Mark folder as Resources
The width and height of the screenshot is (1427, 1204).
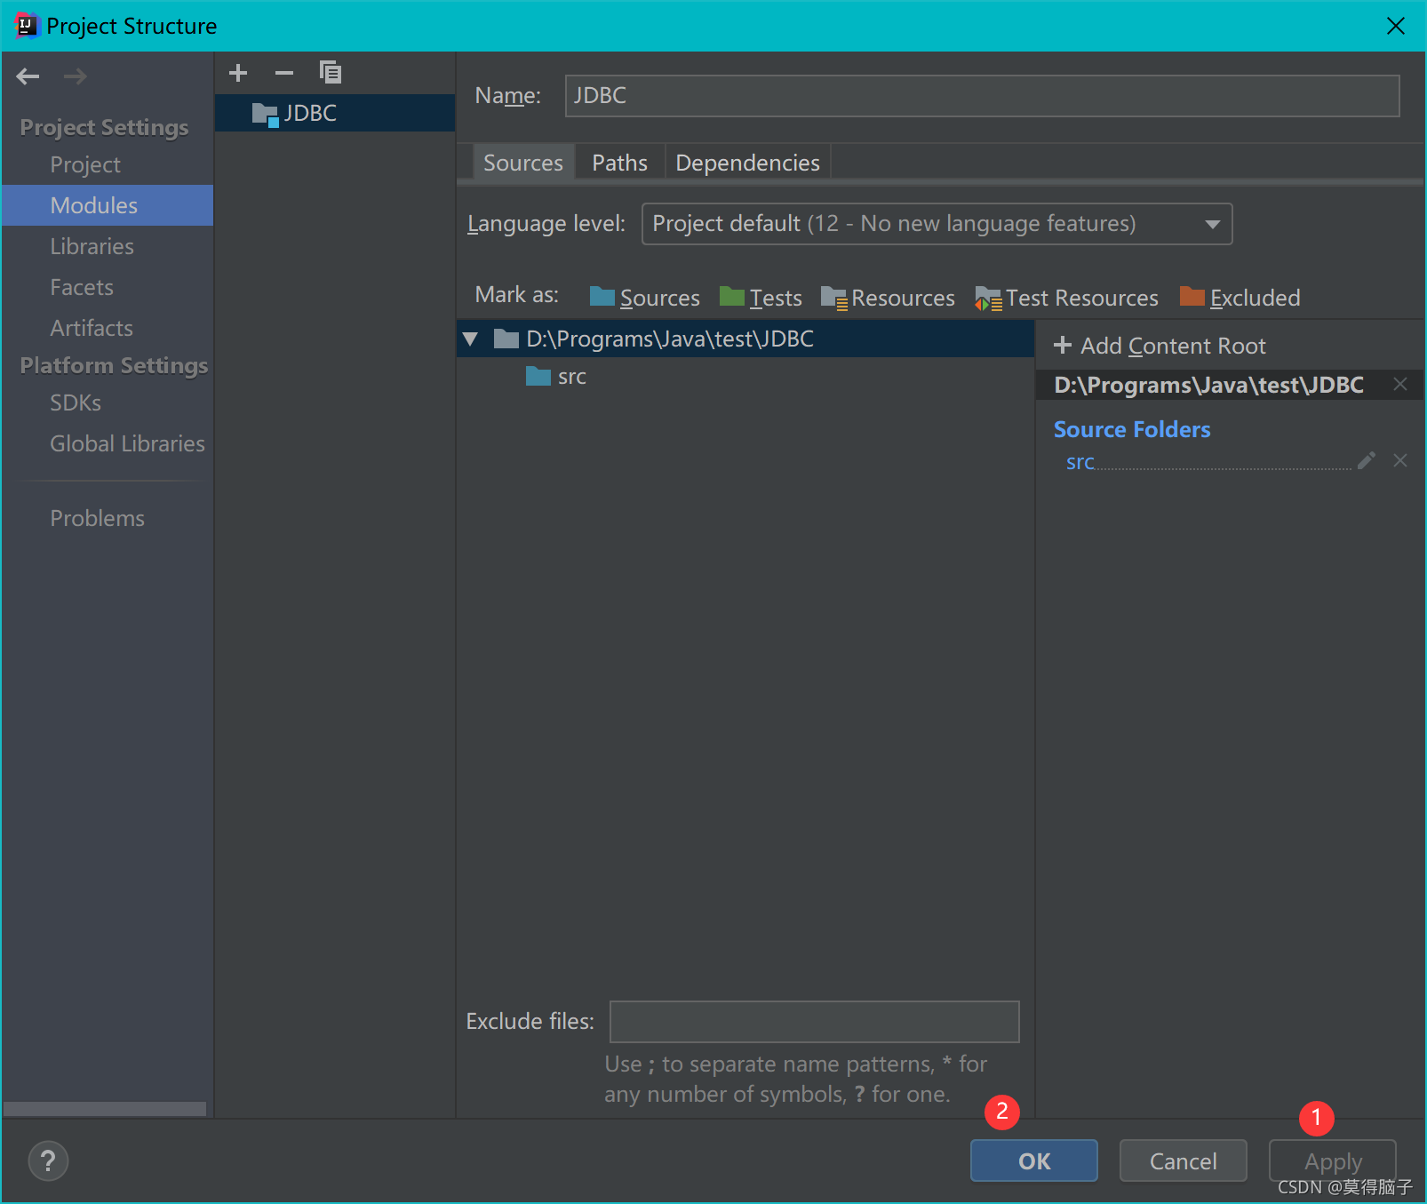888,298
